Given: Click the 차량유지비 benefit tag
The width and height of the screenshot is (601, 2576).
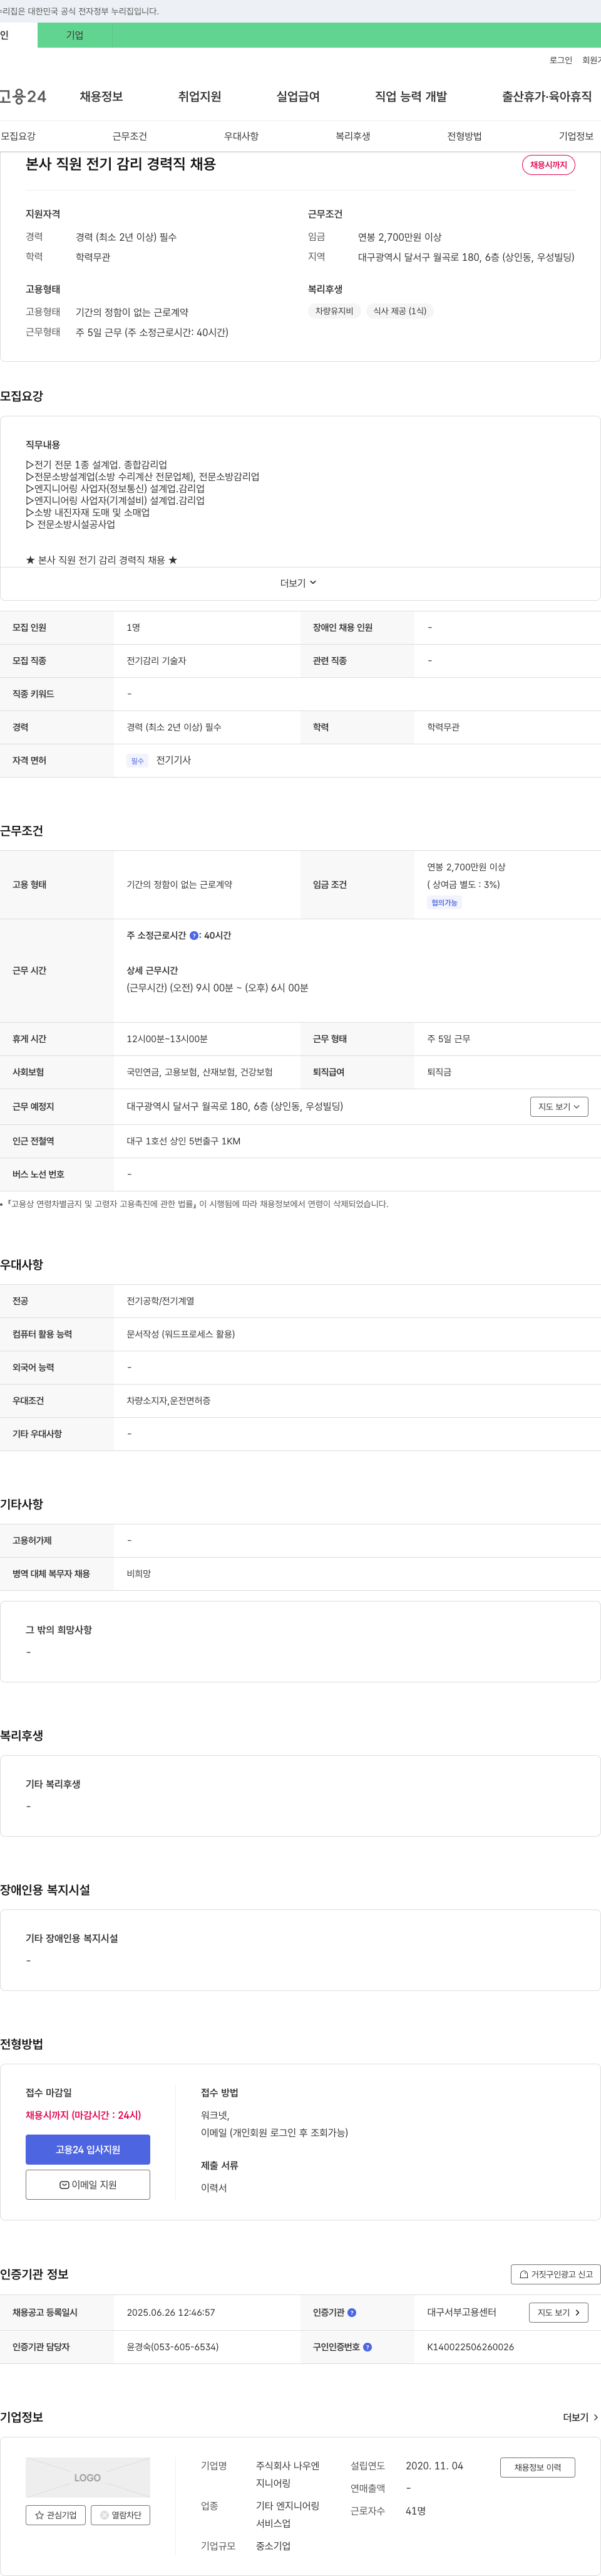Looking at the screenshot, I should 334,311.
